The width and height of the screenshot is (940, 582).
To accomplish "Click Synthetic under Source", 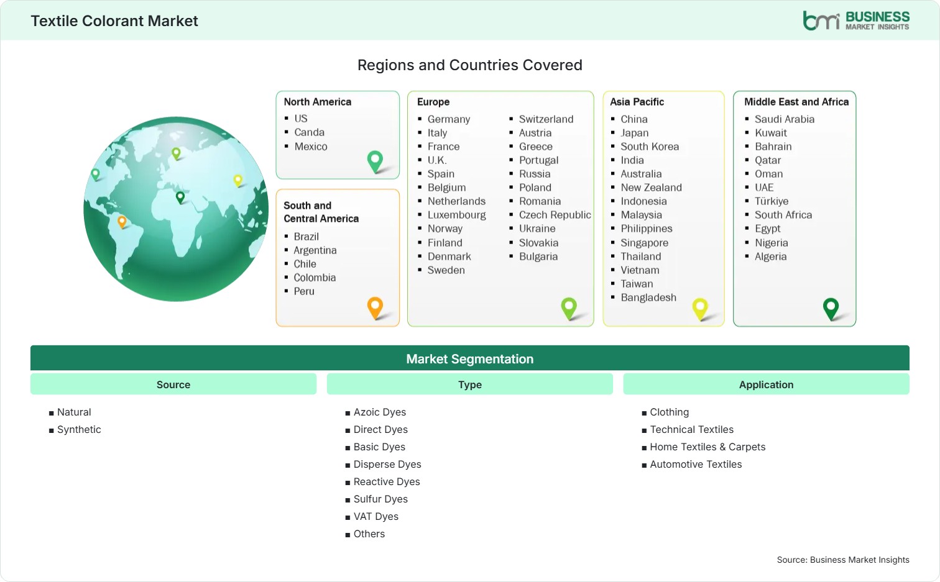I will 79,430.
